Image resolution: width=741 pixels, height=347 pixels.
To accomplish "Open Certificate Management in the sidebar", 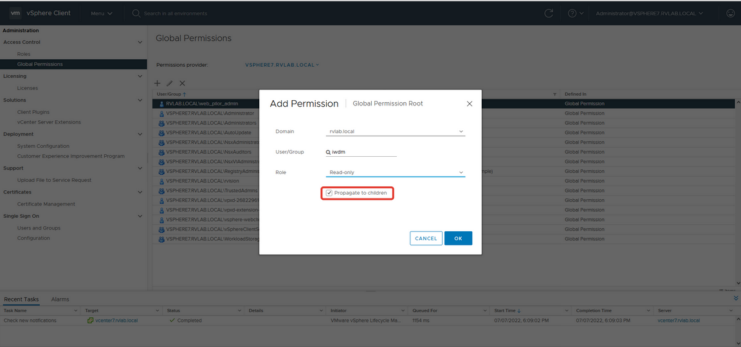I will click(x=46, y=204).
